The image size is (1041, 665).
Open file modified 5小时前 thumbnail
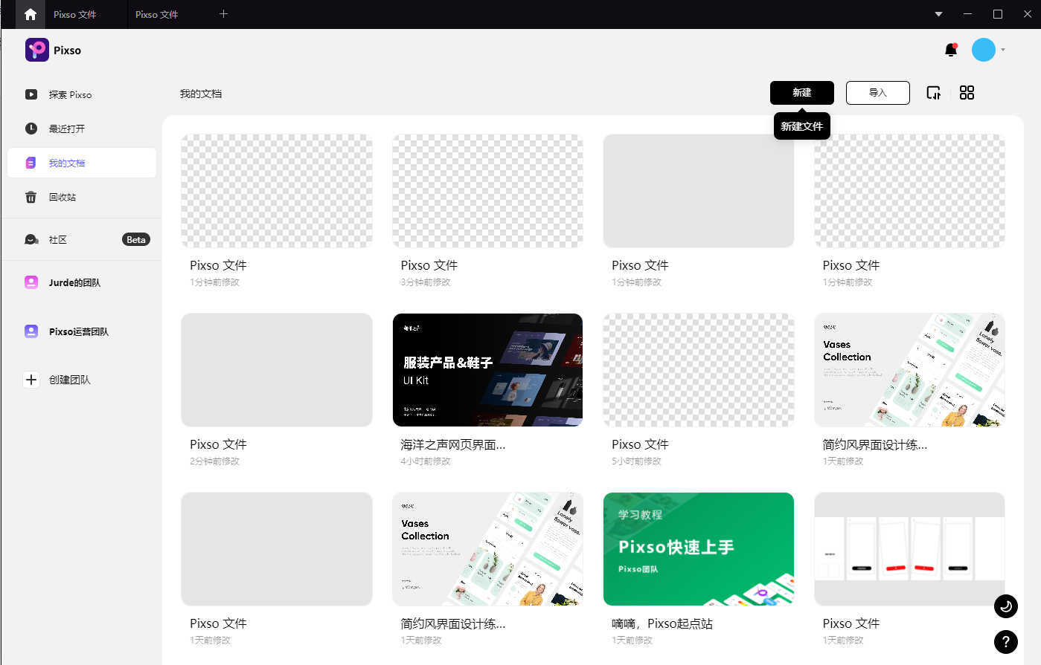(x=699, y=370)
